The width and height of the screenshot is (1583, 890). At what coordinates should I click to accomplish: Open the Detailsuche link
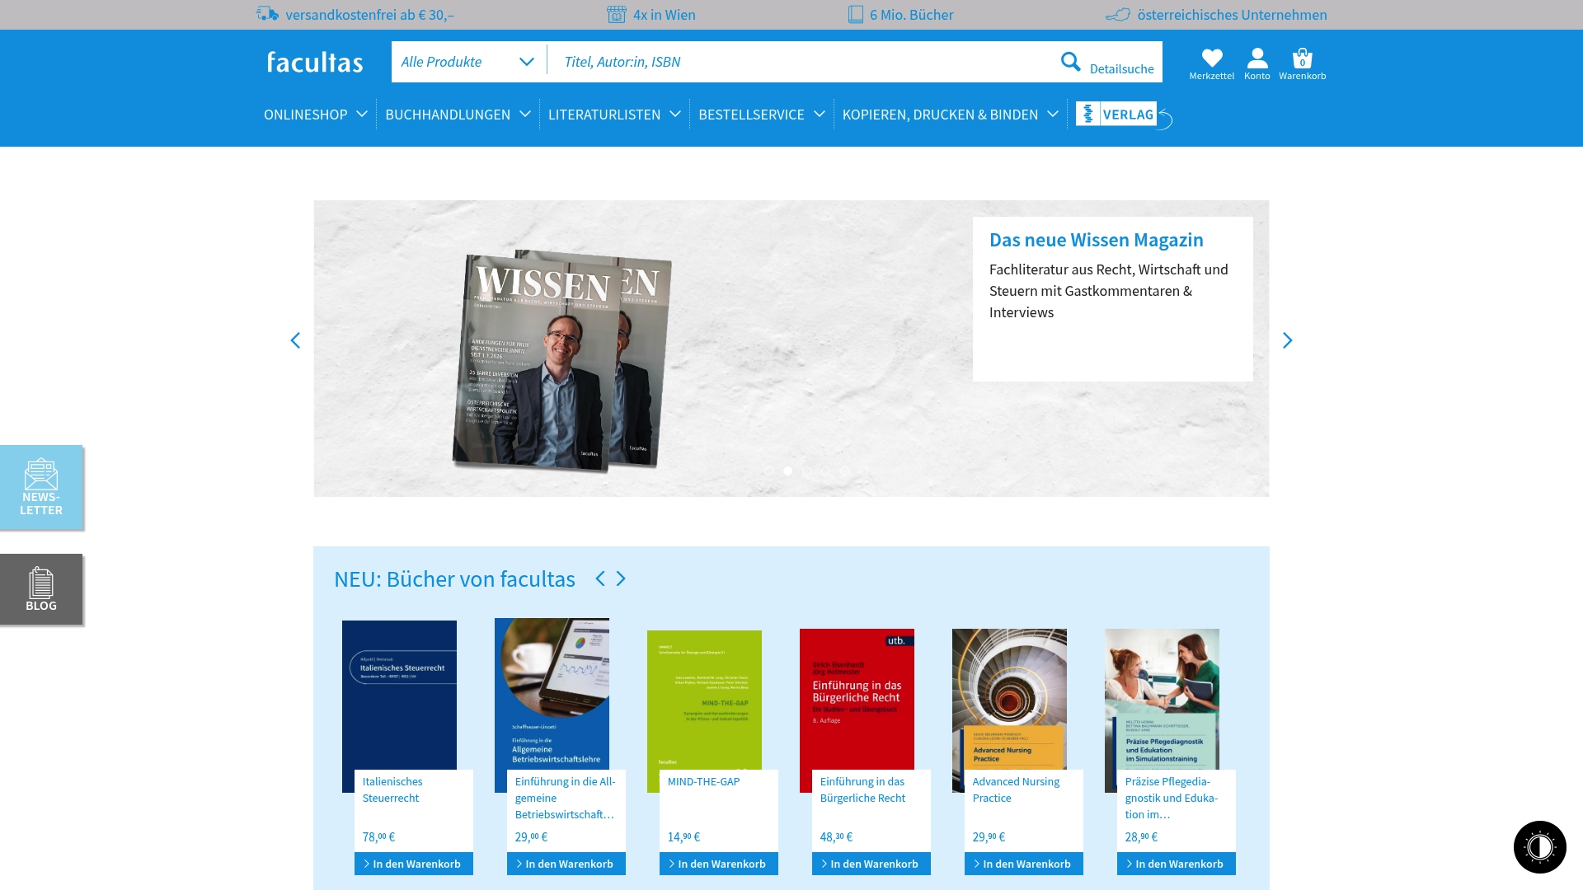pos(1121,69)
